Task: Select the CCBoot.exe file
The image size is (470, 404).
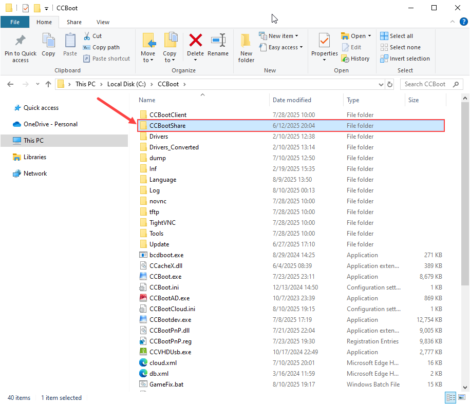Action: (x=165, y=277)
